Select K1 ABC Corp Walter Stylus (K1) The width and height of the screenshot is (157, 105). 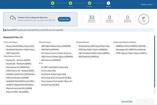pyautogui.click(x=40, y=67)
